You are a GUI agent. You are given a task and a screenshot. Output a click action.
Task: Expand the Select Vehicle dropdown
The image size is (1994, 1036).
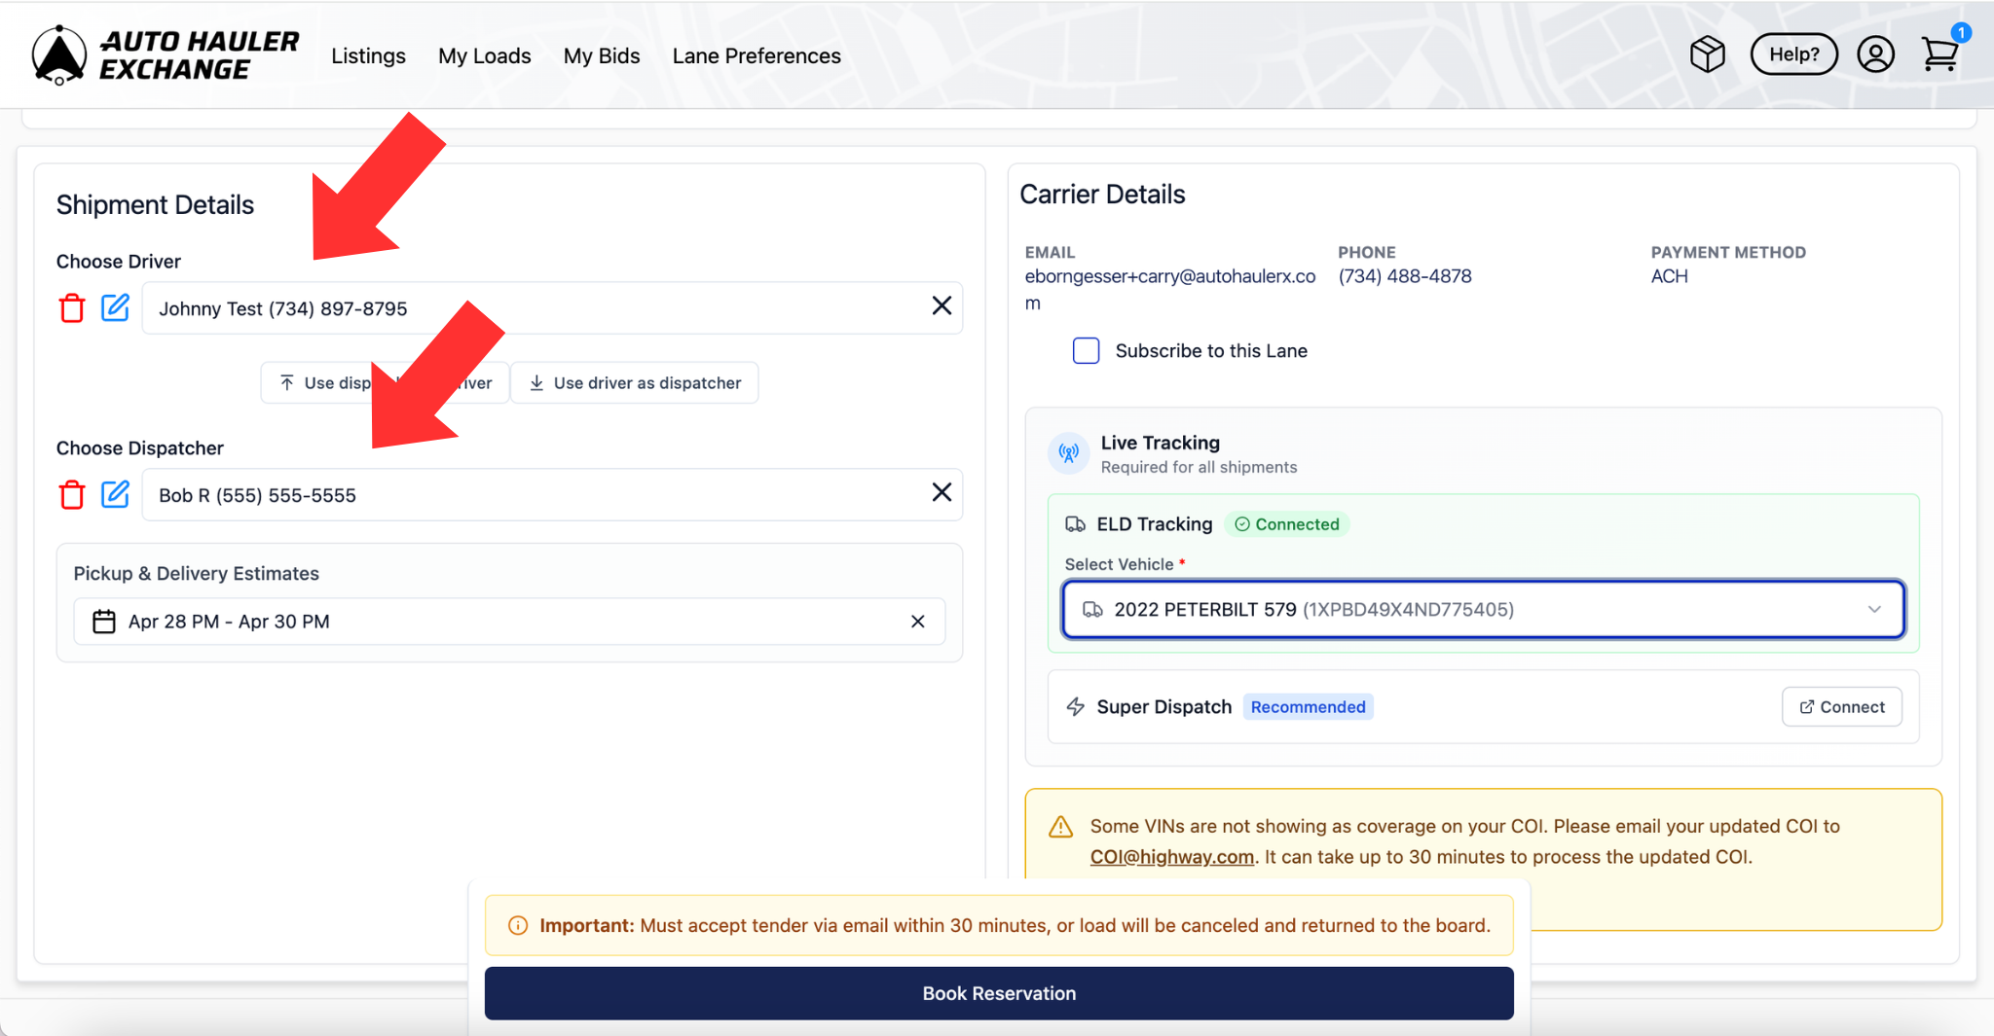coord(1483,610)
